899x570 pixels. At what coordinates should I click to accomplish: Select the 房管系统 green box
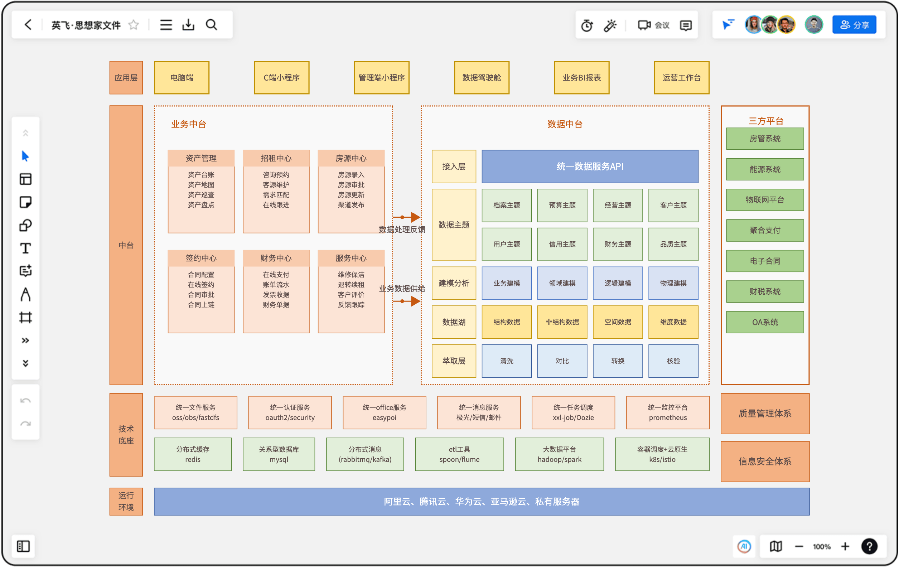pyautogui.click(x=765, y=139)
